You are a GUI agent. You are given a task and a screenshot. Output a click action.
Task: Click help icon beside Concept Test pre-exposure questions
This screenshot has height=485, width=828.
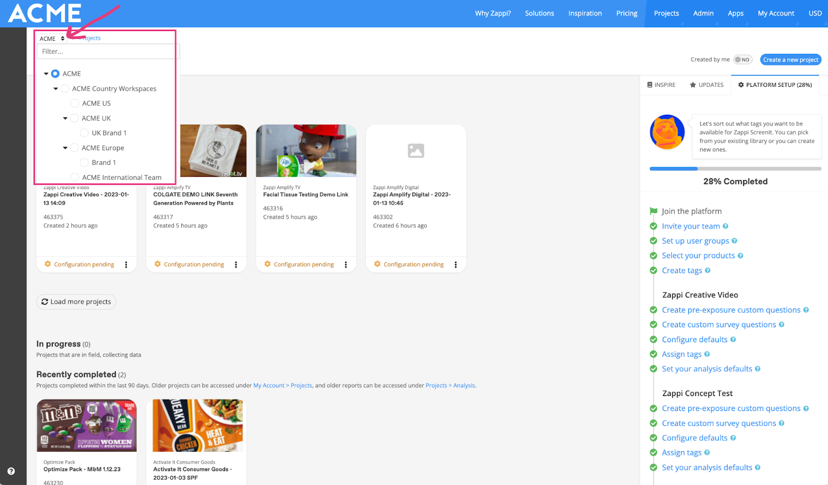[806, 408]
